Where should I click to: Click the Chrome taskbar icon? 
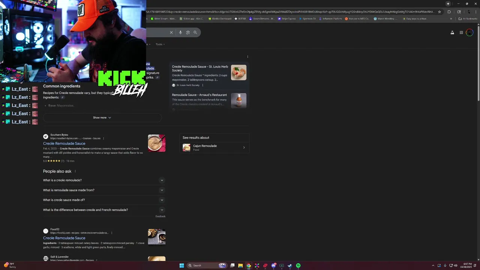click(249, 265)
